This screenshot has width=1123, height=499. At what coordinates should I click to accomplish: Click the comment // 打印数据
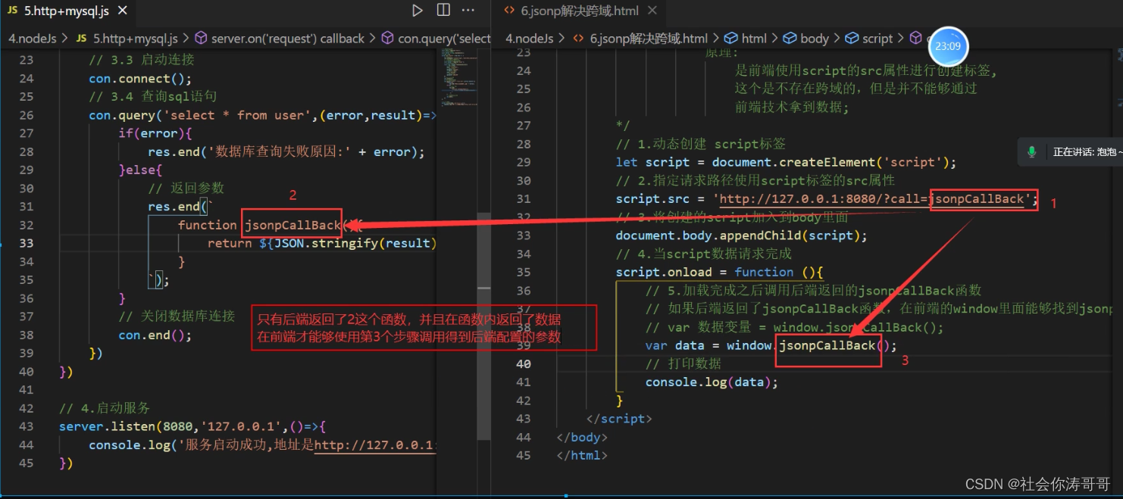click(683, 363)
